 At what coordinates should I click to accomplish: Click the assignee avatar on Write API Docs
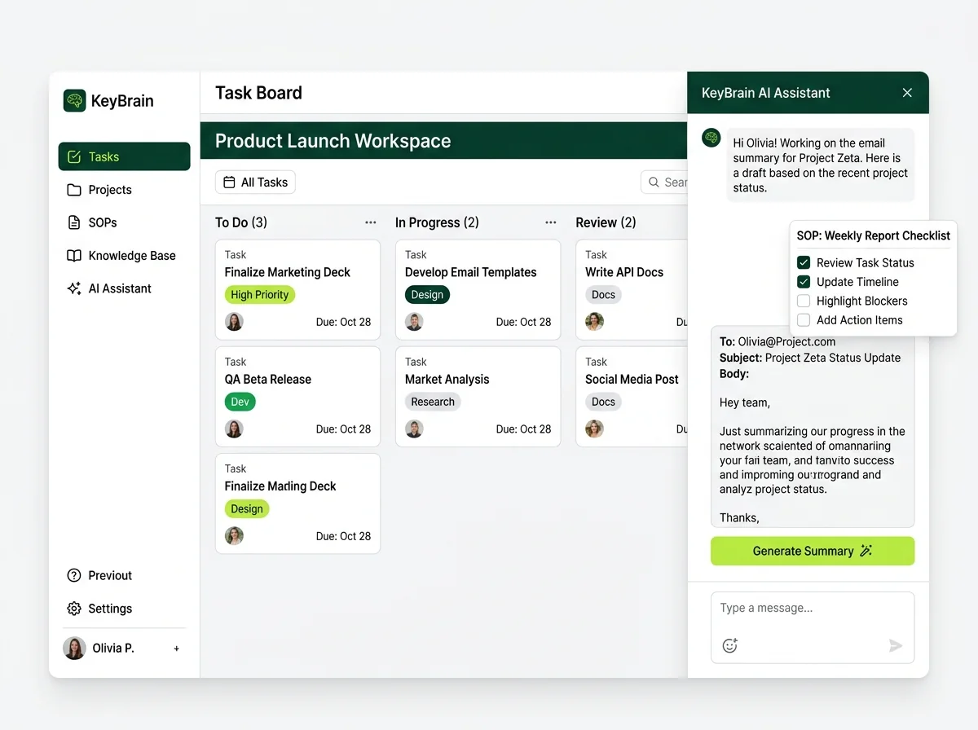coord(594,322)
